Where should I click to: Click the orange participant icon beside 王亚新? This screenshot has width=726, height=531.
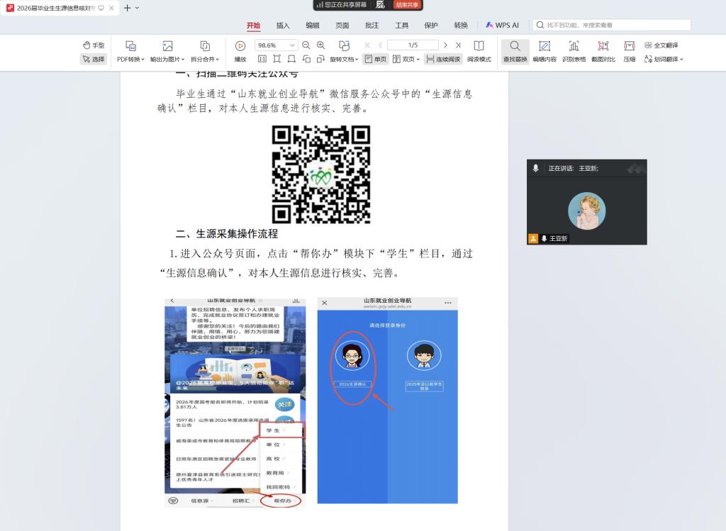[533, 238]
